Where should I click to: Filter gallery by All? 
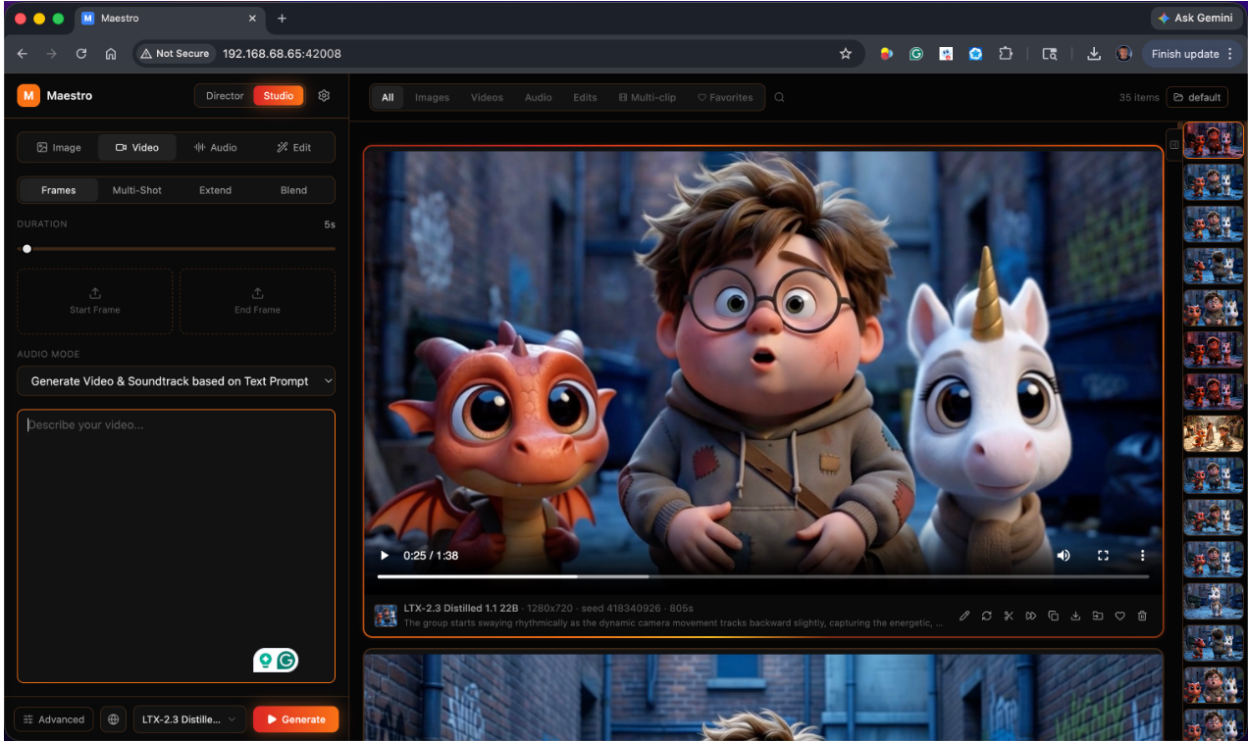tap(388, 97)
